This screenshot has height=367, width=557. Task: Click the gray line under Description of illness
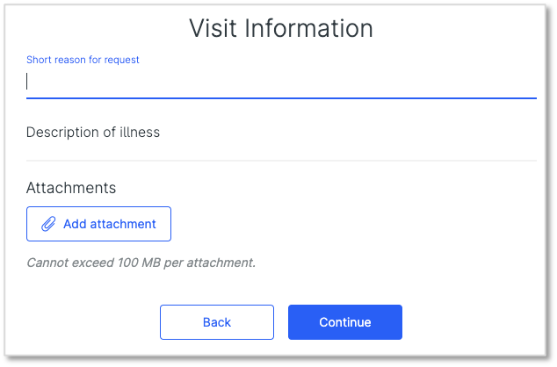coord(281,161)
